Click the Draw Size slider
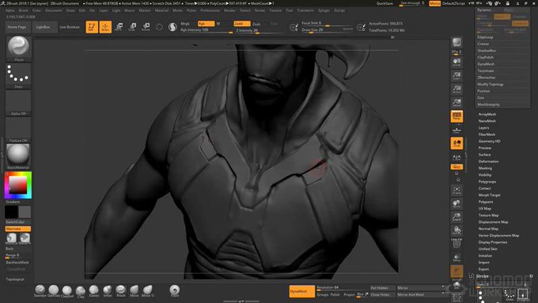Screen dimensions: 538x303 [328, 30]
